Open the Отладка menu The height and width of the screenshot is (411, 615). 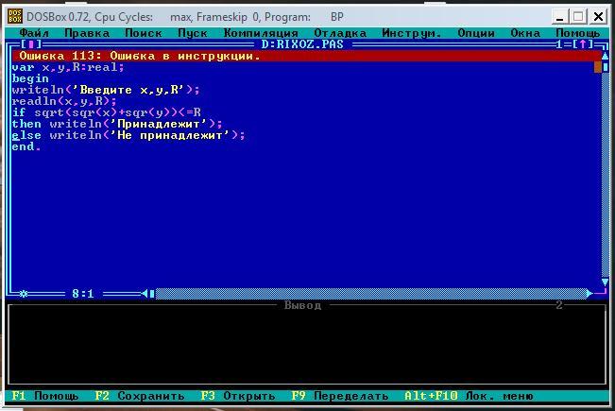[340, 33]
